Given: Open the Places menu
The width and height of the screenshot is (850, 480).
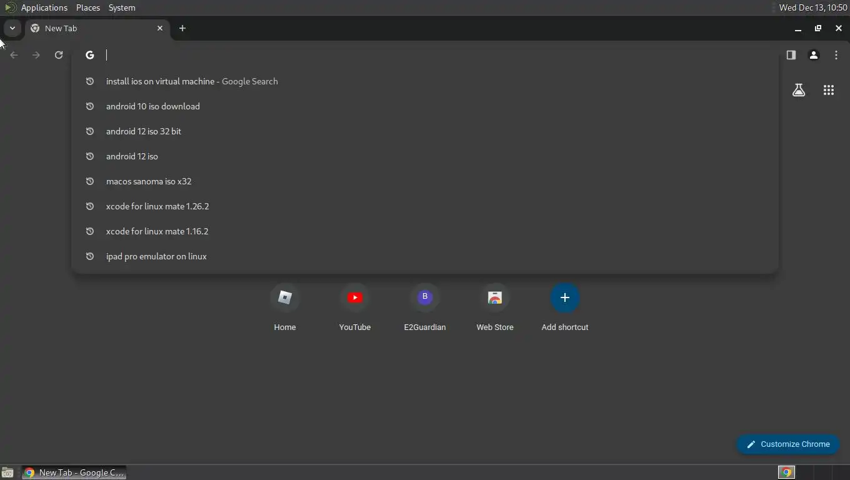Looking at the screenshot, I should (88, 7).
